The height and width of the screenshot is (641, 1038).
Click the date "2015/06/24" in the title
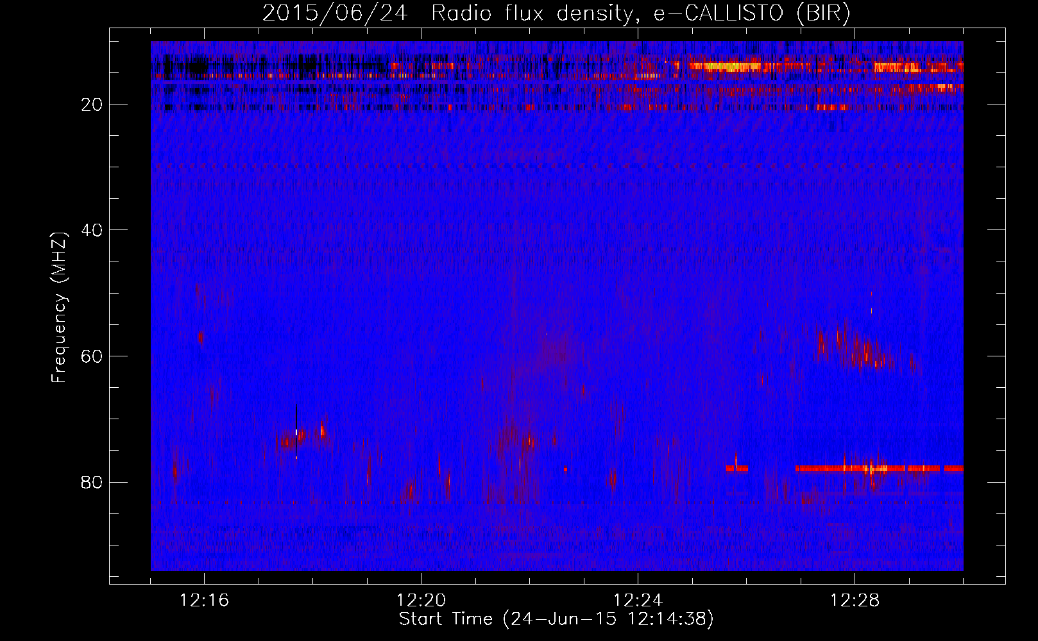pyautogui.click(x=334, y=13)
